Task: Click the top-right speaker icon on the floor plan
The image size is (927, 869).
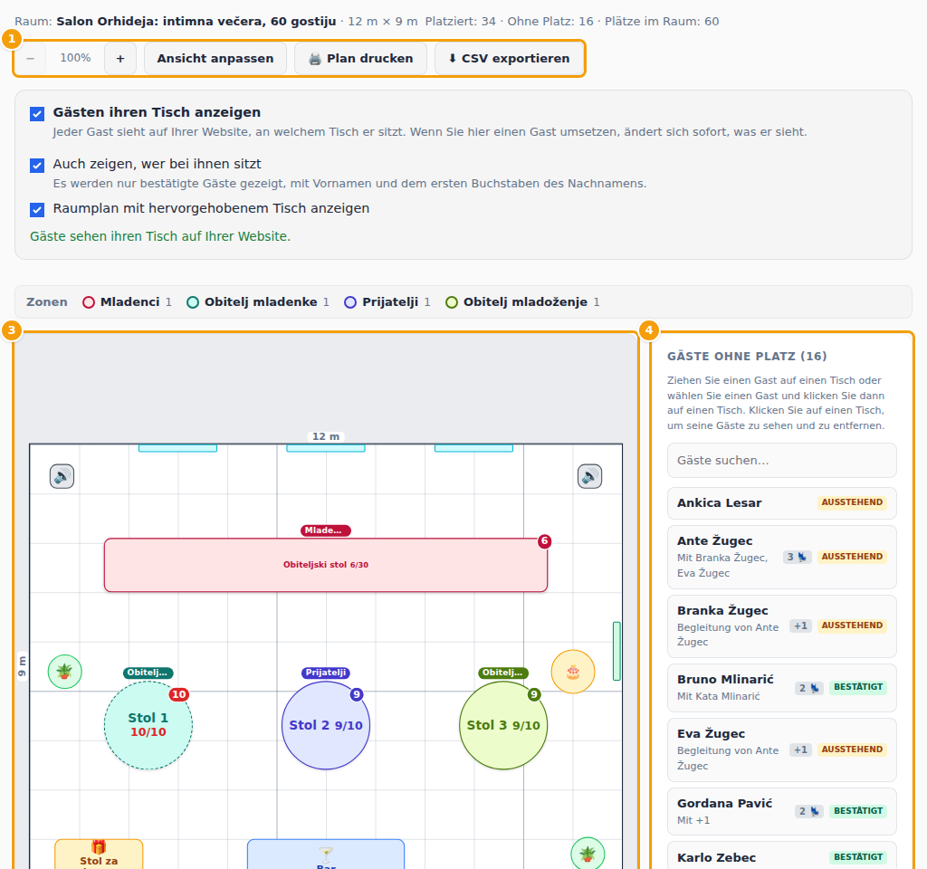Action: 589,476
